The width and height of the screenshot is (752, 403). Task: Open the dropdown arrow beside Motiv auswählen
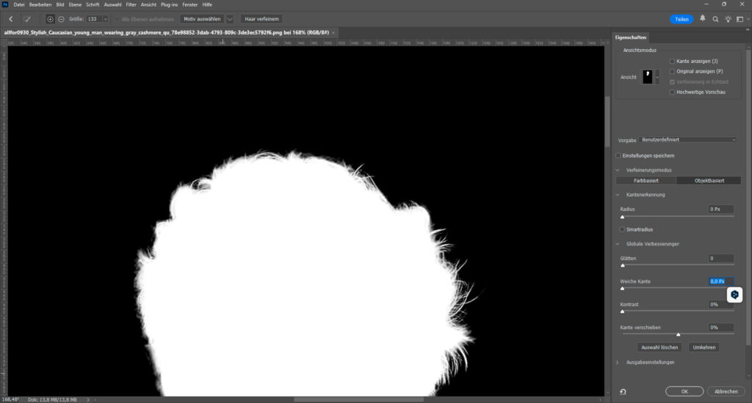[230, 19]
